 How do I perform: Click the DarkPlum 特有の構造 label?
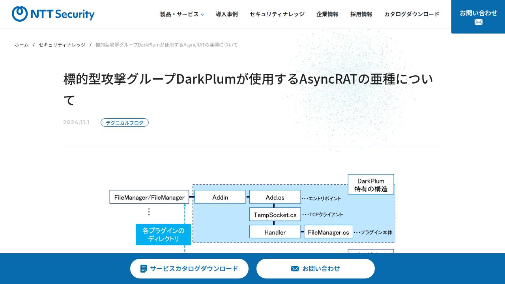371,185
